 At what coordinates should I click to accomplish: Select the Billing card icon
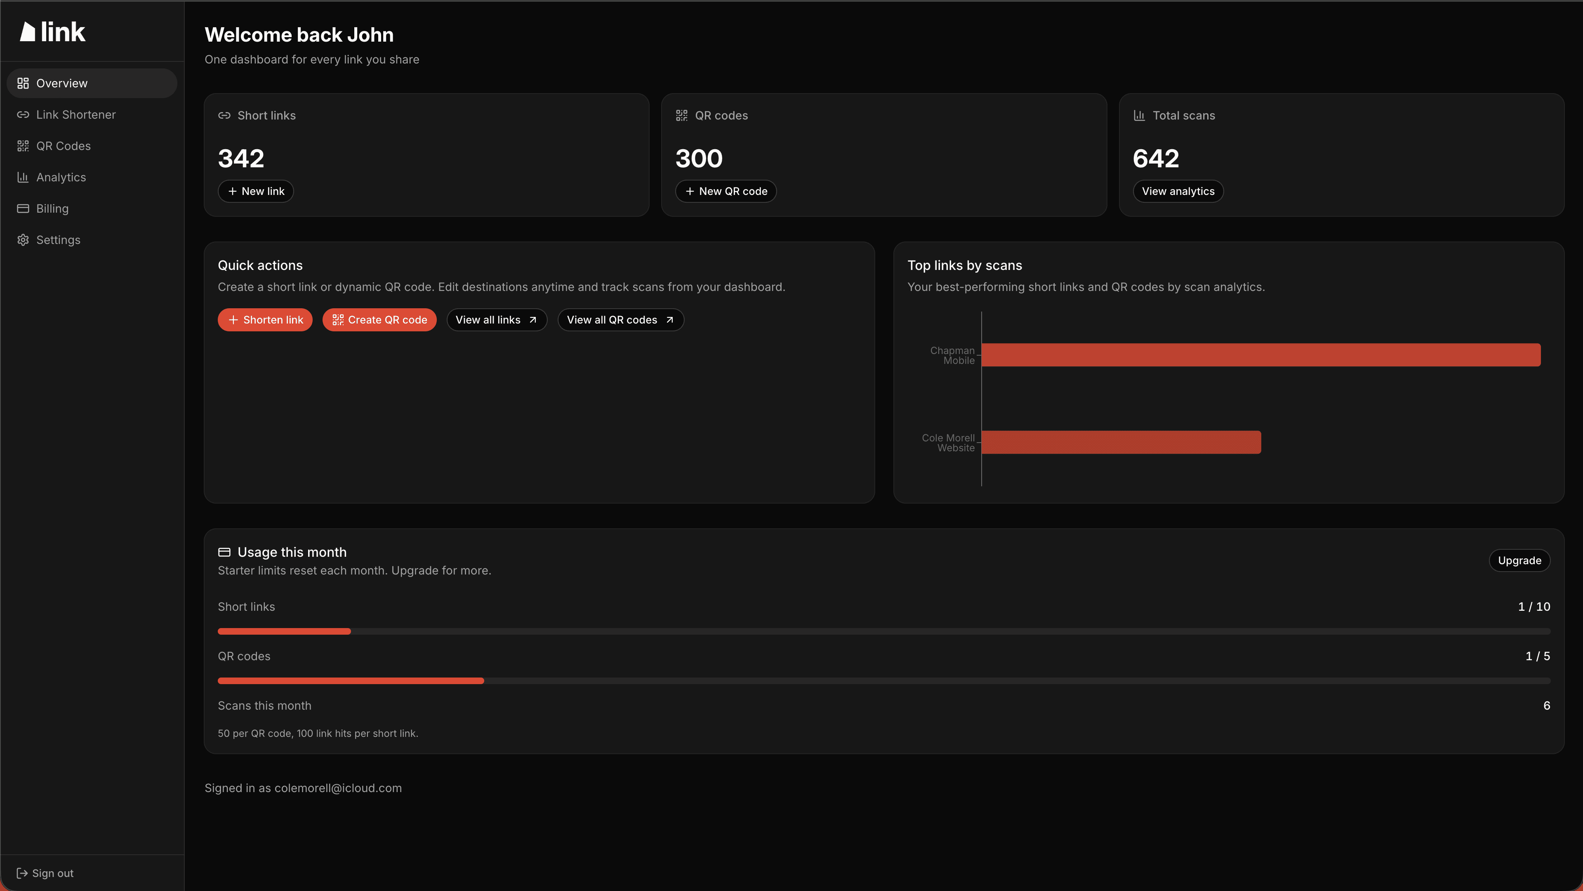click(x=23, y=208)
